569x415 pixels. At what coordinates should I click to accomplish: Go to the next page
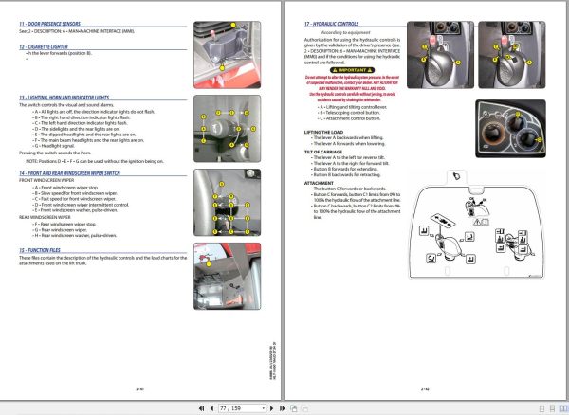click(x=272, y=408)
